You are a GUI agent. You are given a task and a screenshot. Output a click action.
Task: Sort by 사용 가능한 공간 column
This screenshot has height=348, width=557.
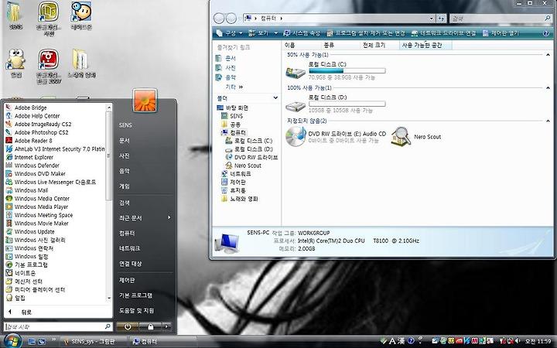click(425, 45)
